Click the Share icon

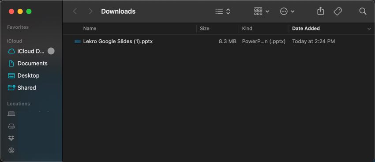tap(320, 11)
